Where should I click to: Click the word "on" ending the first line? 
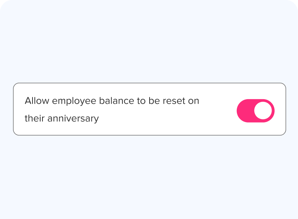(x=194, y=101)
